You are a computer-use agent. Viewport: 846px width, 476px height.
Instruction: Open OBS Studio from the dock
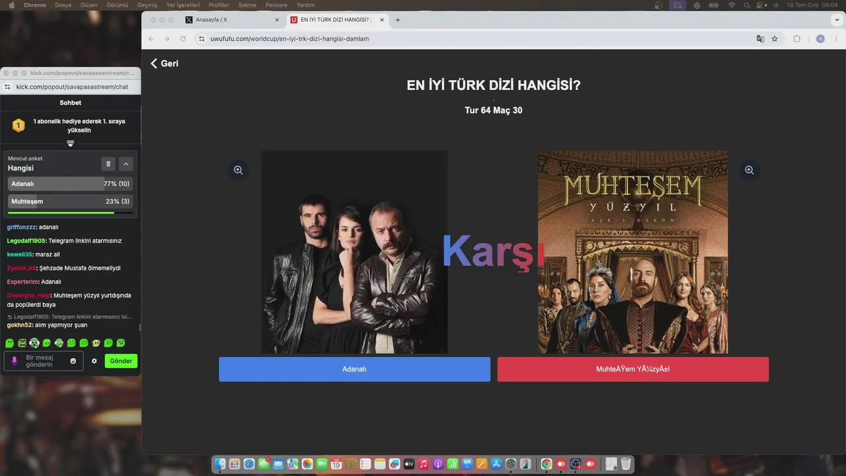576,464
